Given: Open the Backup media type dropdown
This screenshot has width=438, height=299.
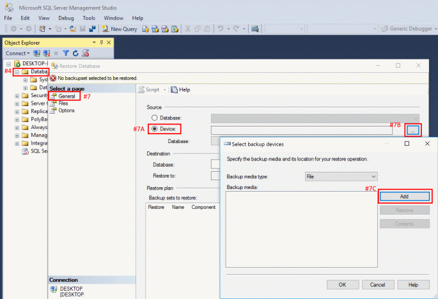Looking at the screenshot, I should [341, 176].
